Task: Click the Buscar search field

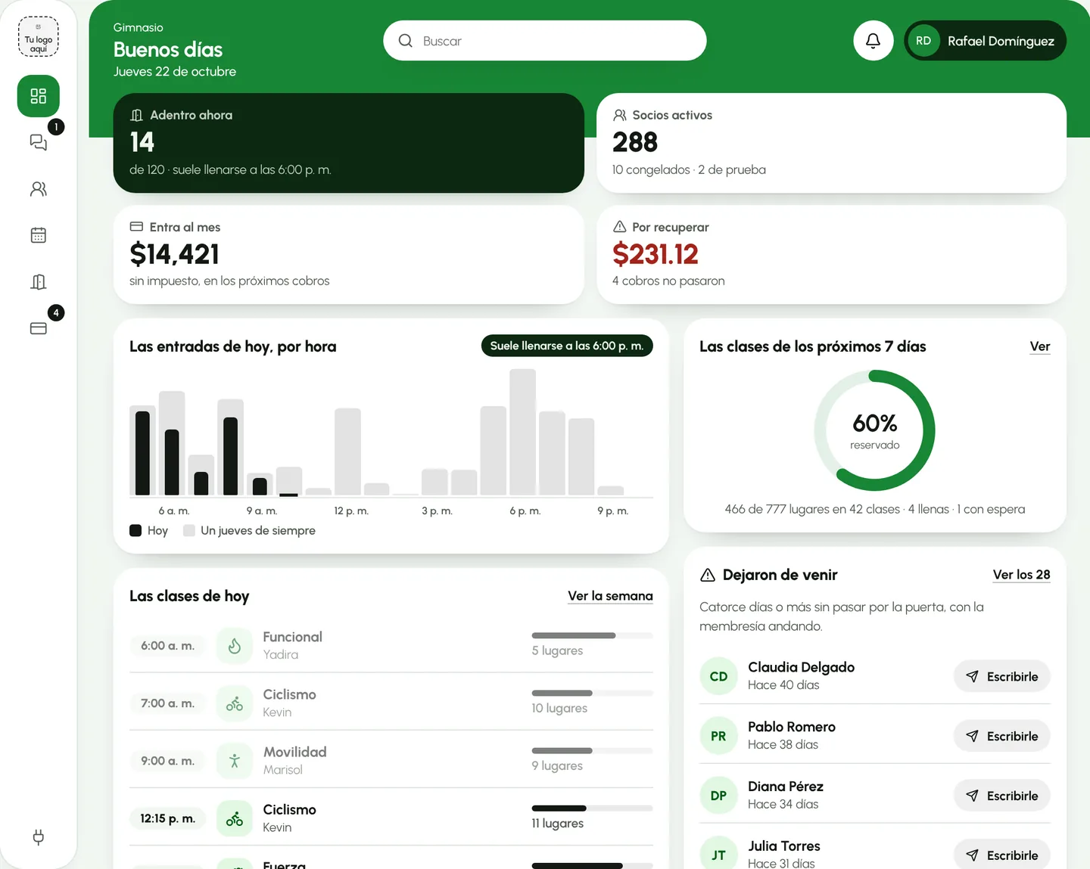Action: pos(545,41)
